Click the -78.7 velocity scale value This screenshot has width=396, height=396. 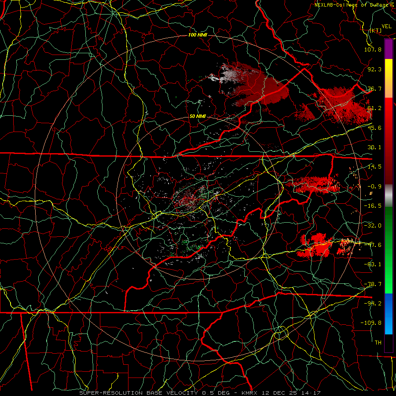click(373, 284)
